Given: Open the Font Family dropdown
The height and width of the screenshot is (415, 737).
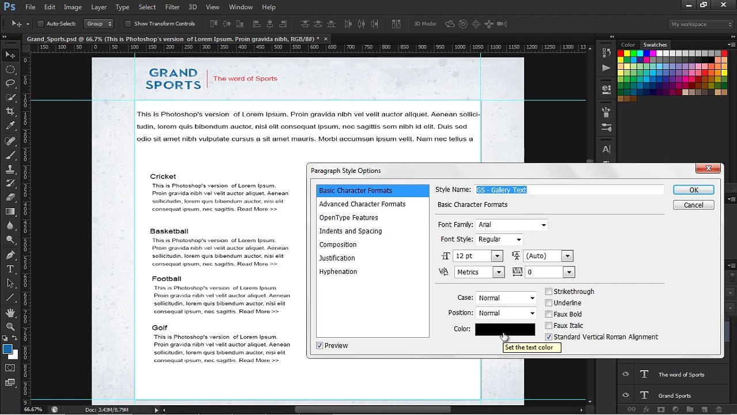Looking at the screenshot, I should tap(511, 225).
